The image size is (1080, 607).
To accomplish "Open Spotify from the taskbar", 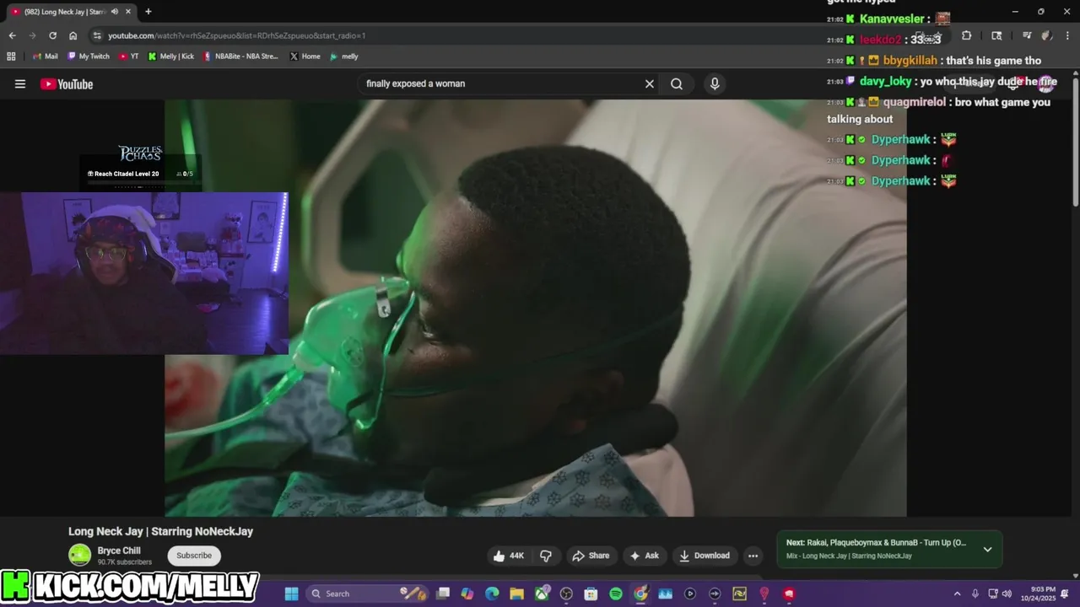I will [x=616, y=594].
